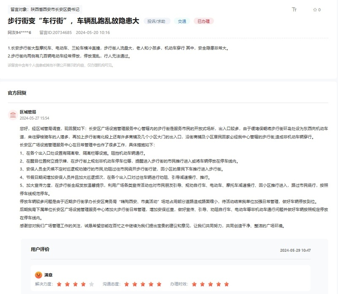Click the 区城管局 building avatar icon
Viewport: 338px width, 294px height.
[13, 115]
